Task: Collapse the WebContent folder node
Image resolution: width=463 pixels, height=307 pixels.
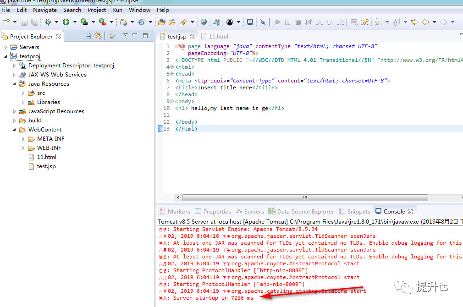Action: pos(14,130)
